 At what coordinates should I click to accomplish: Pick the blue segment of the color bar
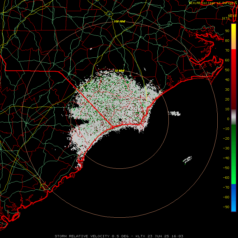pos(234,198)
